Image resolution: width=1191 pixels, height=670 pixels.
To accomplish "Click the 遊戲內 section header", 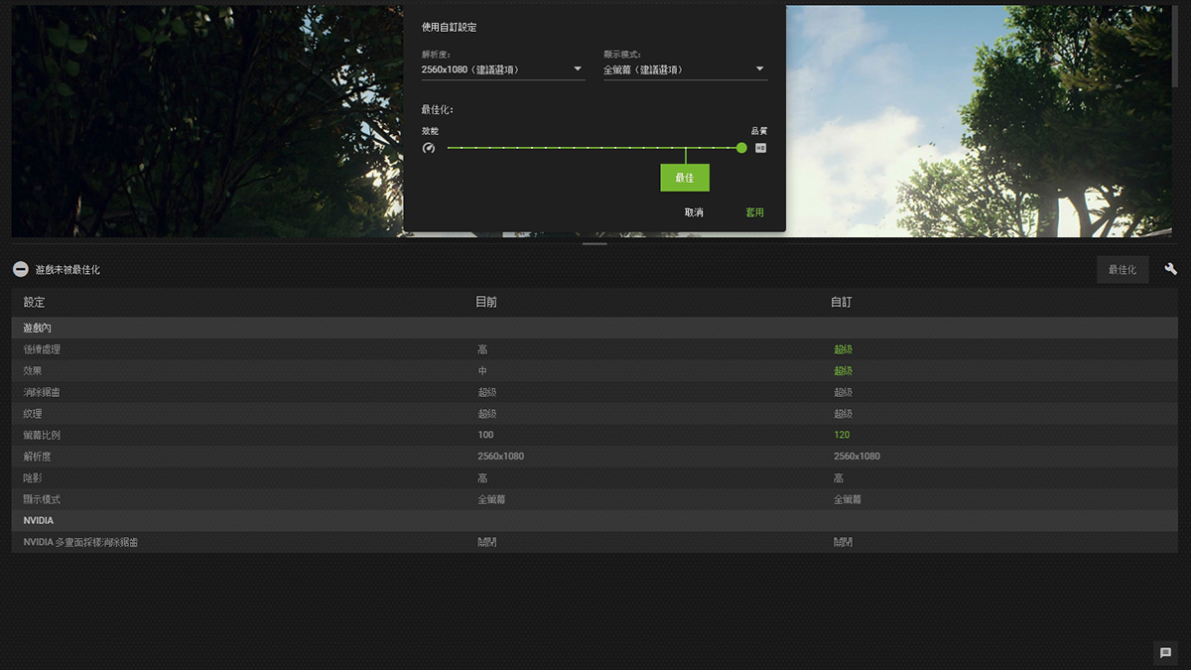I will point(38,328).
